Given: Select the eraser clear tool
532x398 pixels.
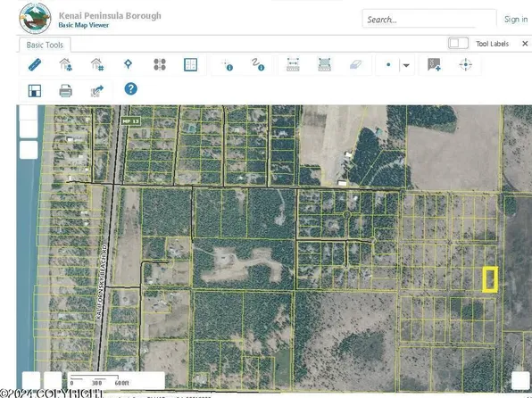Looking at the screenshot, I should pos(355,64).
